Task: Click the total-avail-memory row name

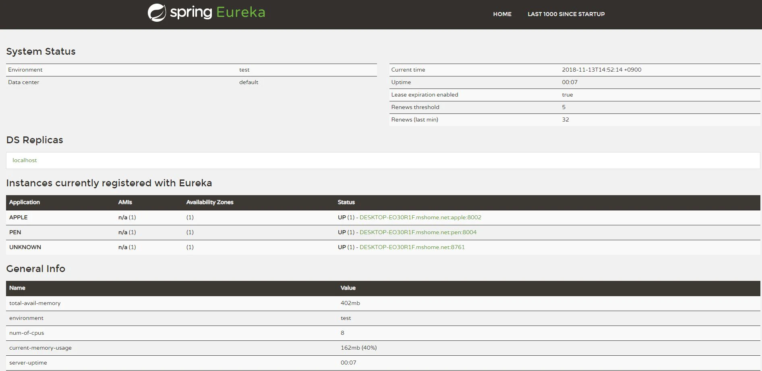Action: (35, 303)
